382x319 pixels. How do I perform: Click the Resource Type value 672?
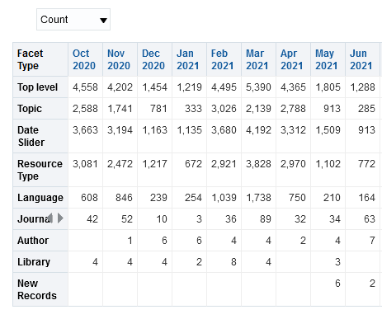193,164
